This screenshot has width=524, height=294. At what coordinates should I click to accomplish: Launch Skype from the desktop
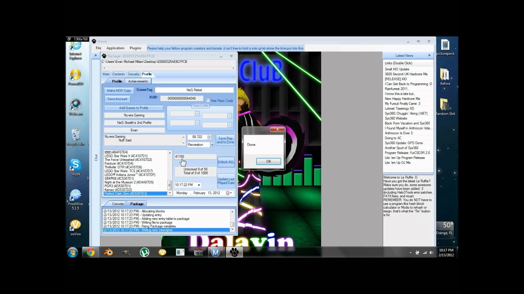(x=75, y=167)
